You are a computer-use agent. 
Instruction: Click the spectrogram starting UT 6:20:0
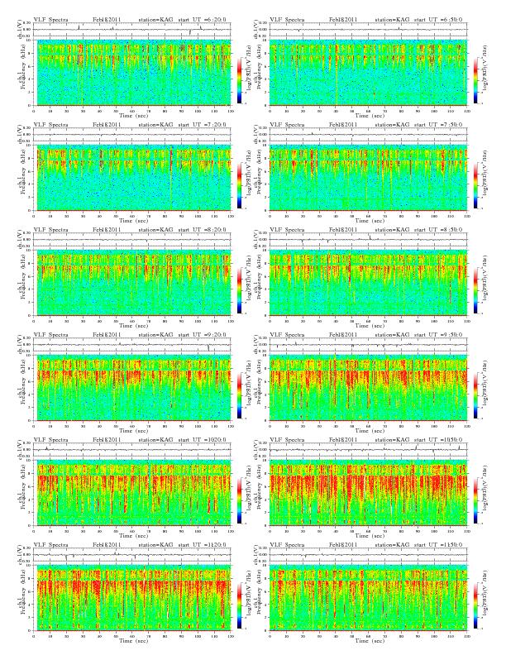pyautogui.click(x=132, y=73)
